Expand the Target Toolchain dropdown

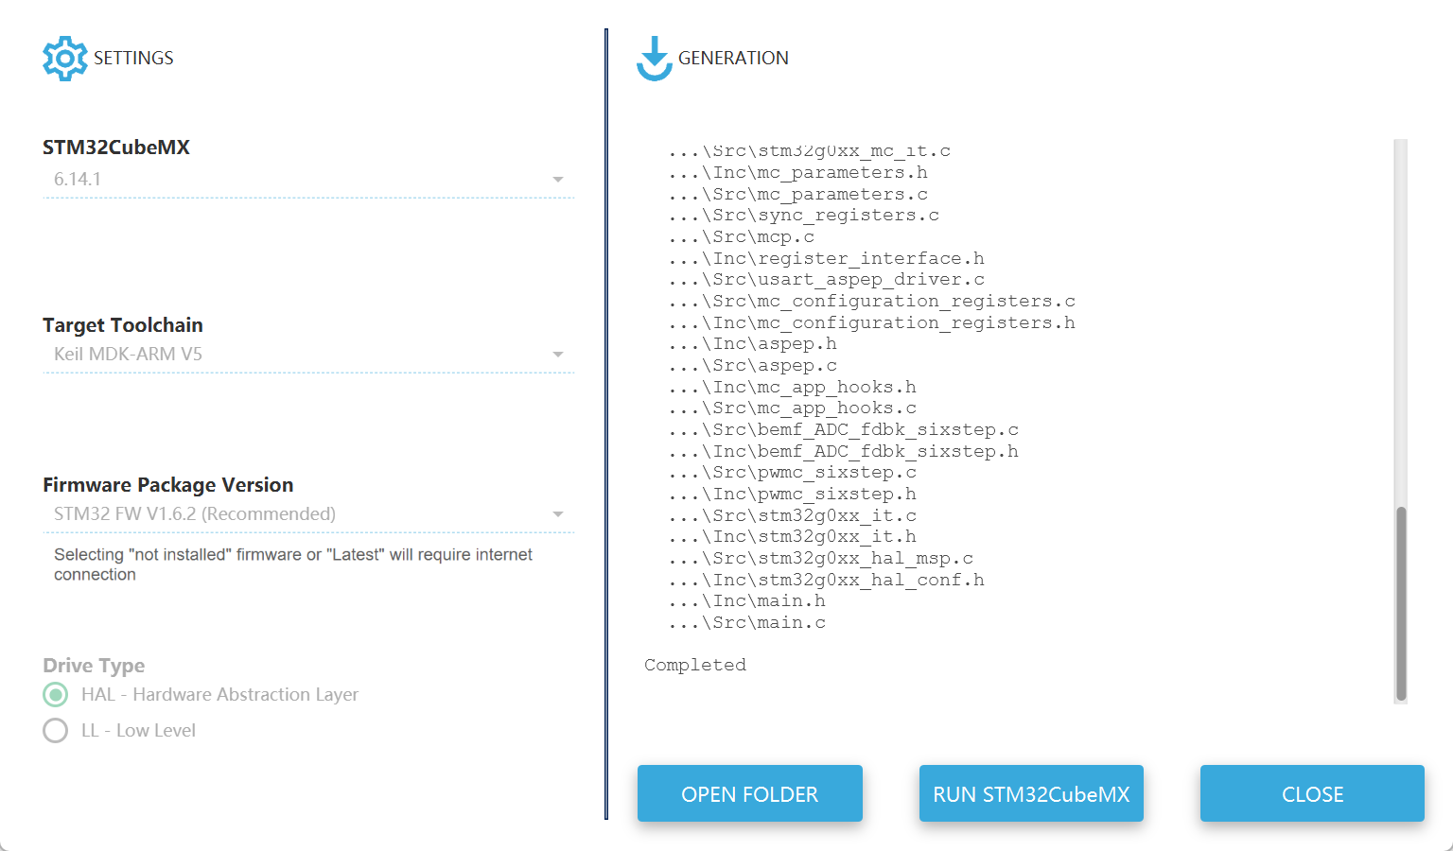308,355
